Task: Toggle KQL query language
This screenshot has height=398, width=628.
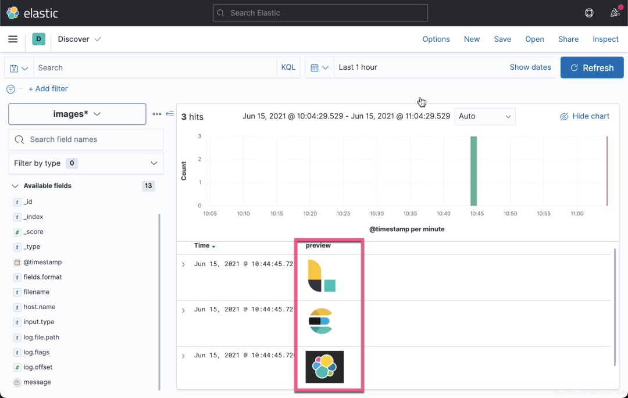Action: tap(288, 67)
